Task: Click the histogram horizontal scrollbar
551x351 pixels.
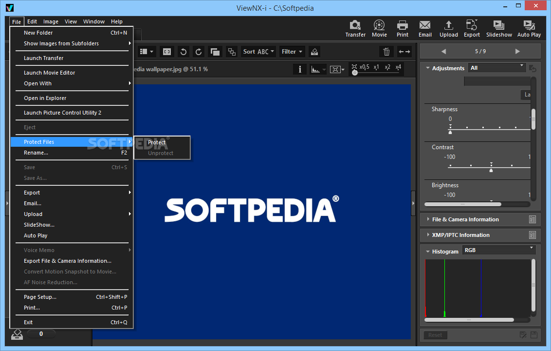Action: click(469, 320)
